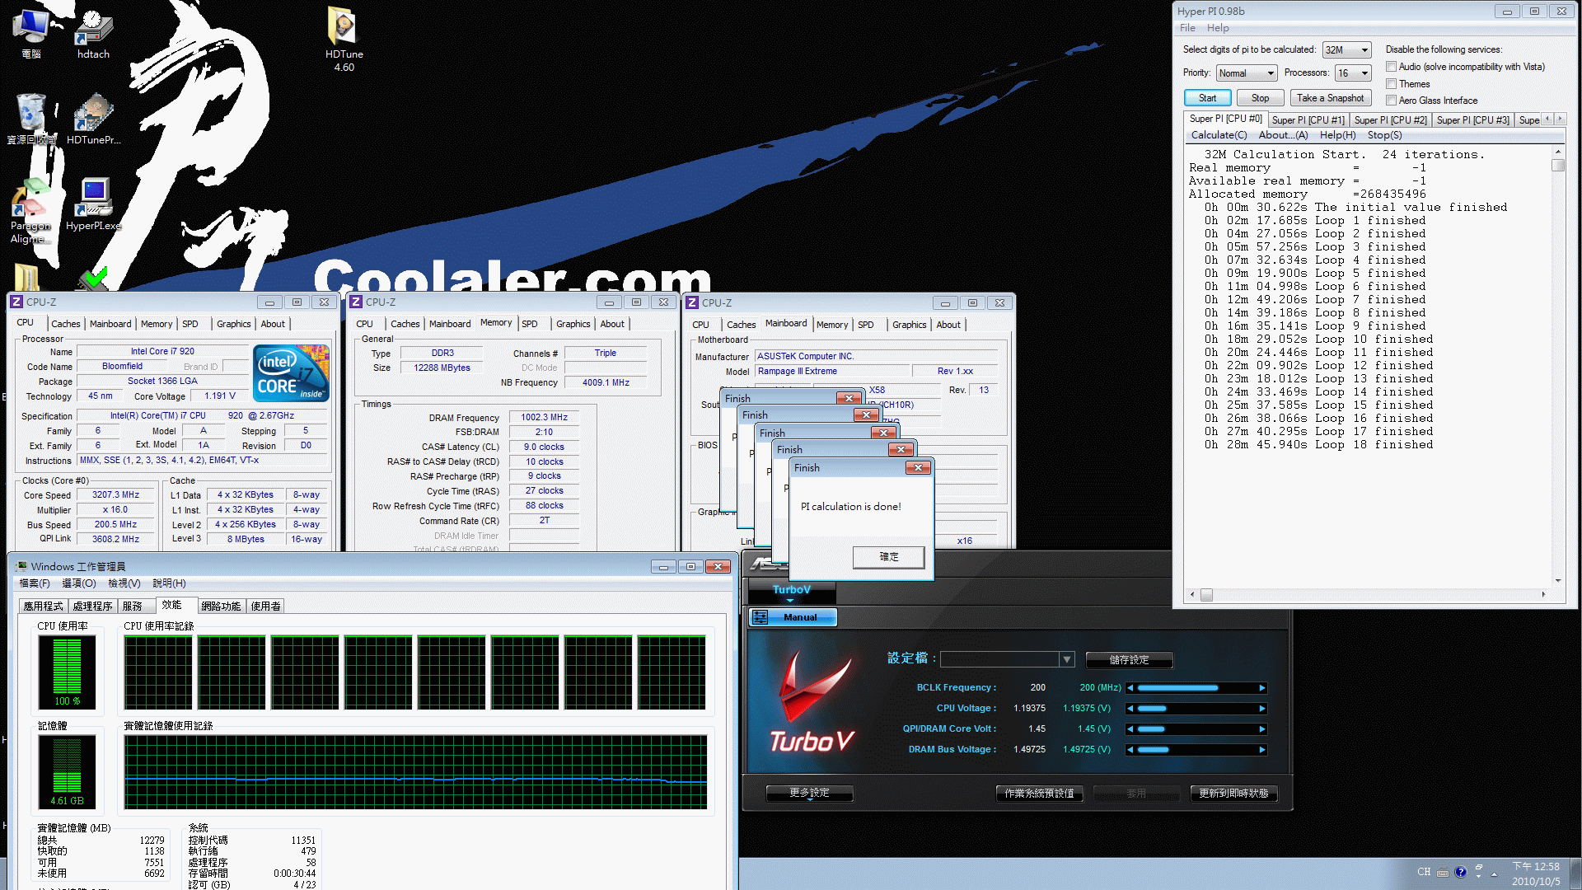Open the 檔案(F) menu in Task Manager

pyautogui.click(x=35, y=583)
